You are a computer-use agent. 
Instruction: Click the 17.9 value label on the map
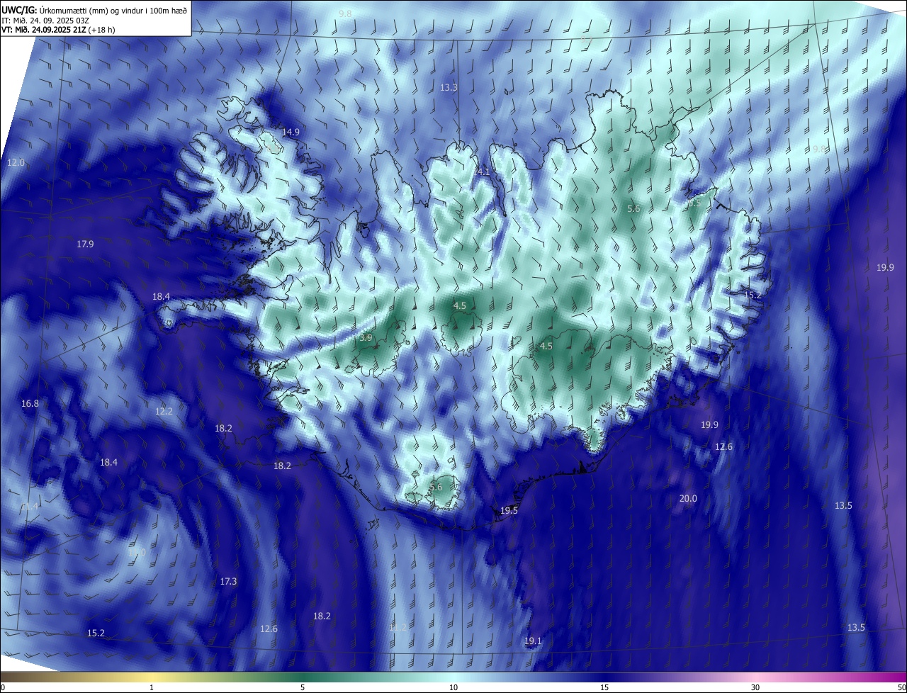point(85,244)
